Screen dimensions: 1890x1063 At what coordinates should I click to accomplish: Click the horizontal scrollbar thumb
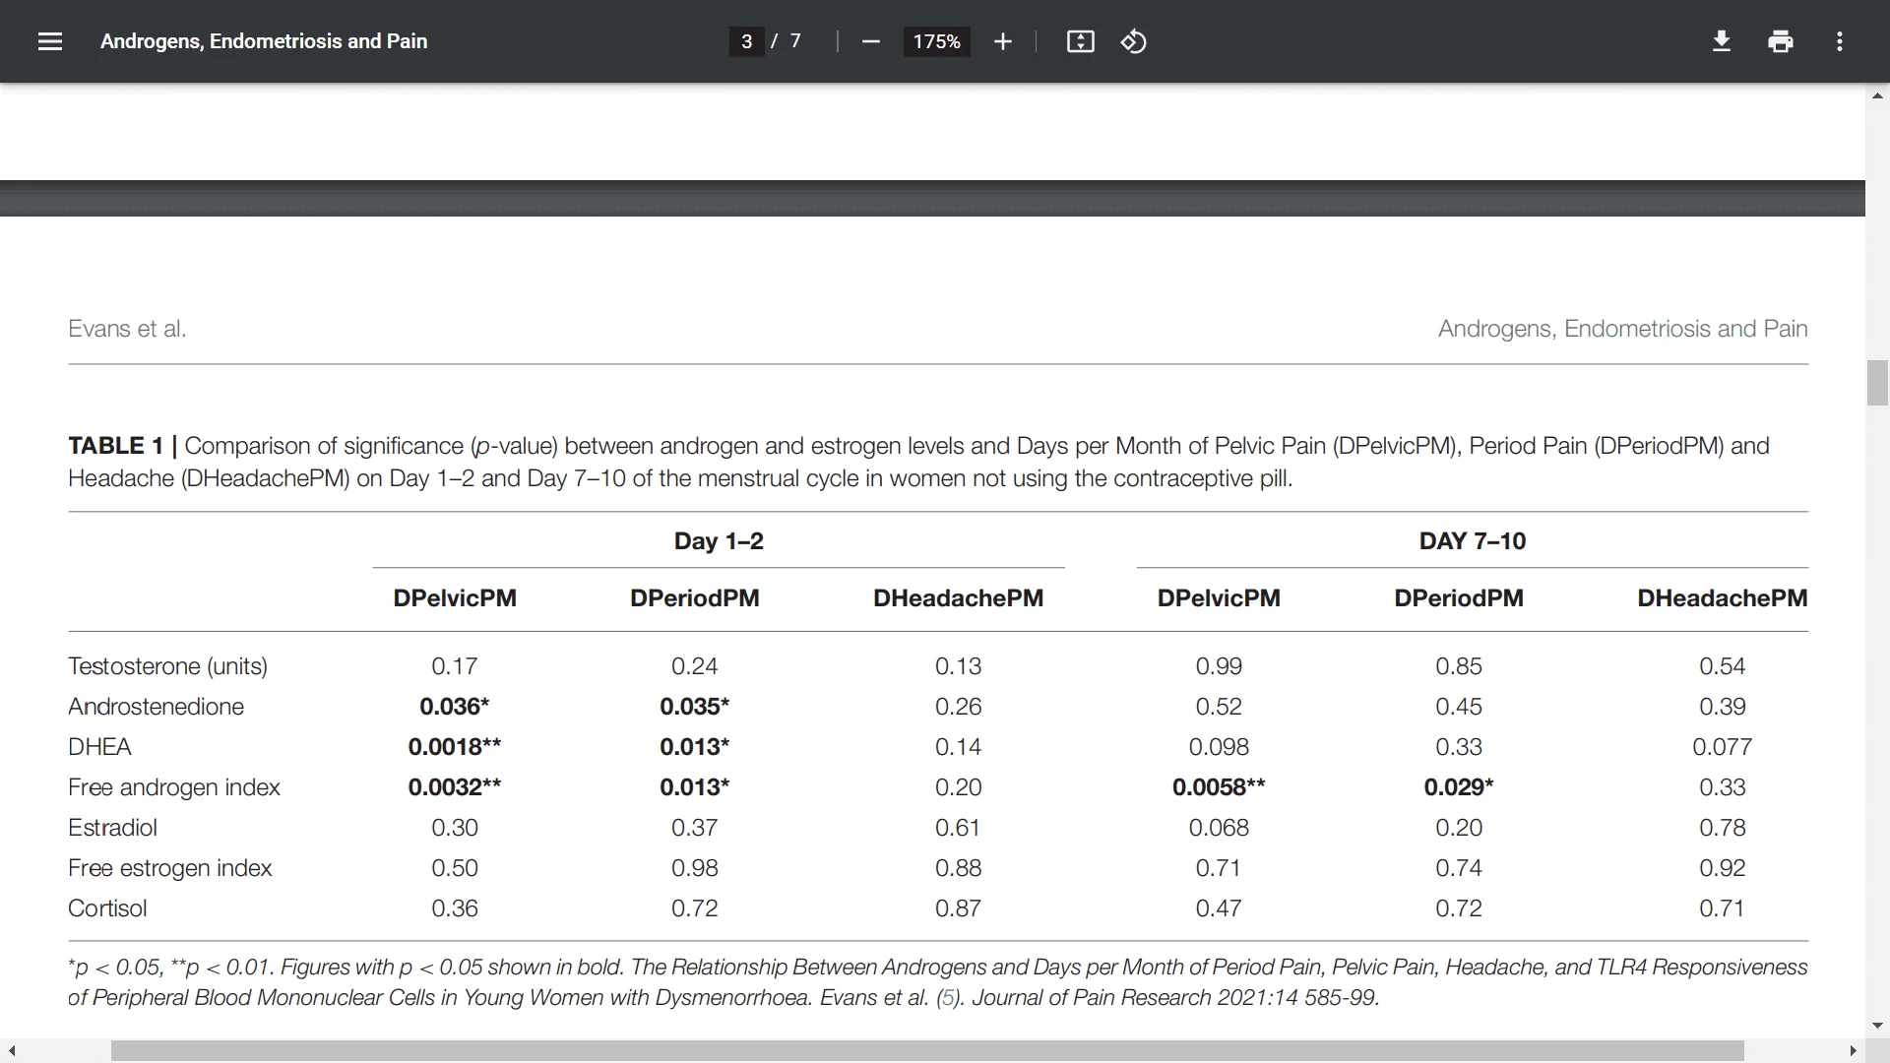(x=927, y=1051)
